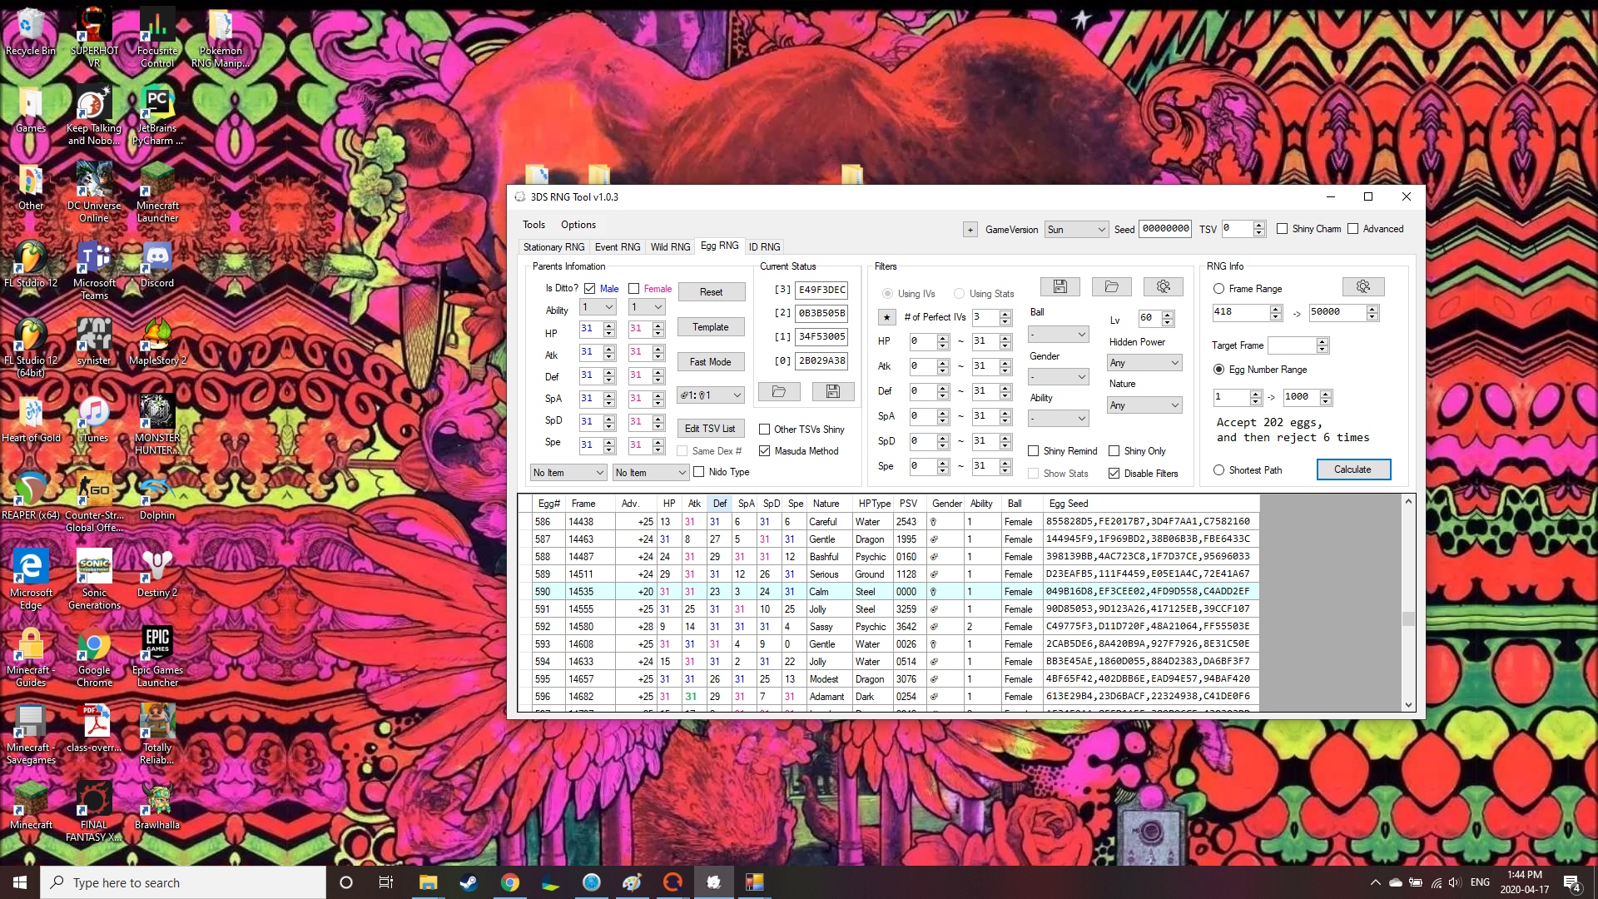Switch to Event RNG tab
The width and height of the screenshot is (1598, 899).
[x=618, y=247]
